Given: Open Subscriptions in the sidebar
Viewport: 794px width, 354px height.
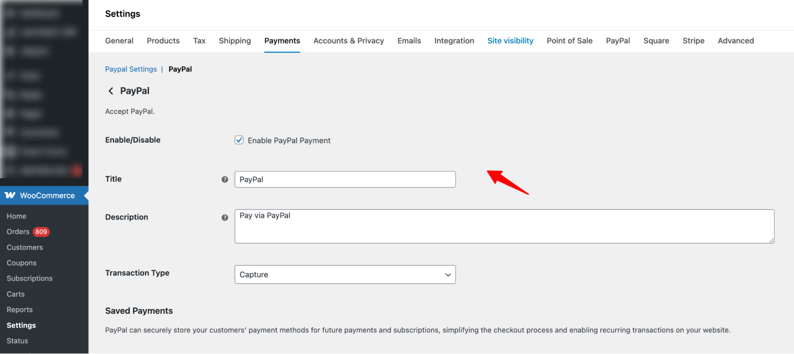Looking at the screenshot, I should click(29, 279).
